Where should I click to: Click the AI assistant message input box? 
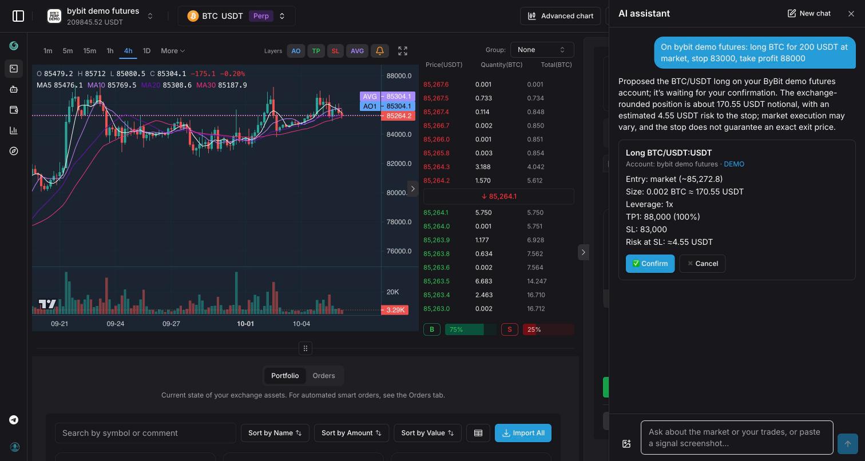coord(737,438)
